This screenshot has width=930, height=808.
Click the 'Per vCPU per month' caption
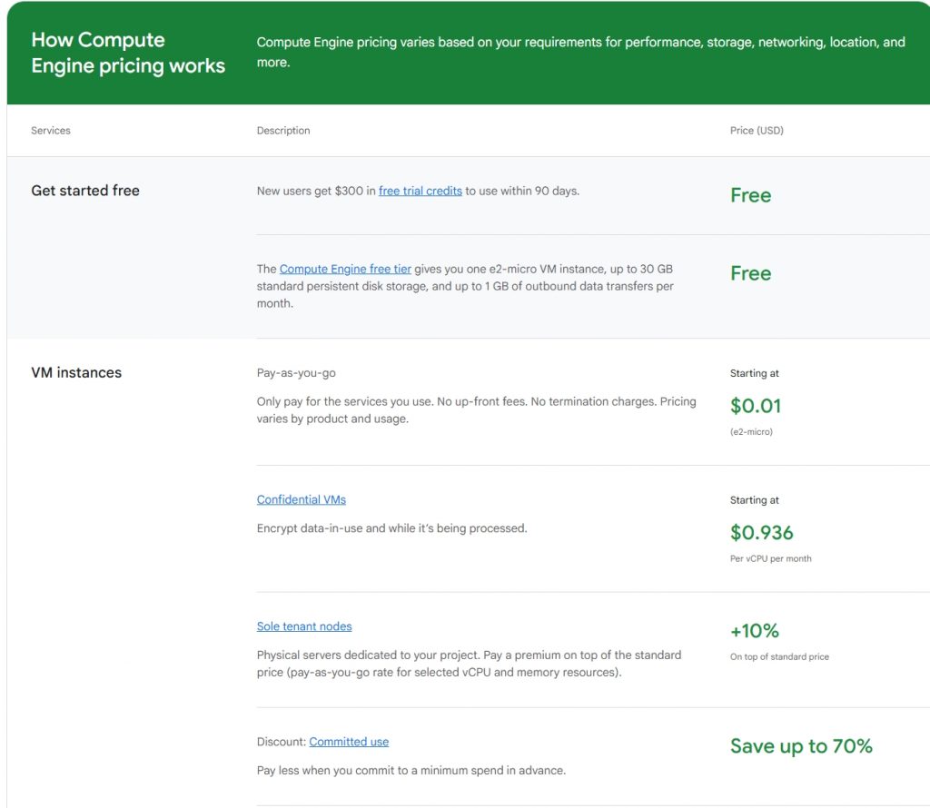click(x=770, y=558)
